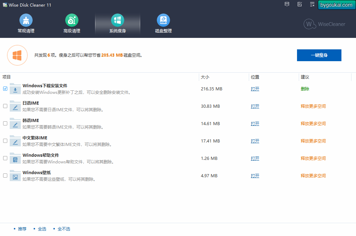Sort by the 位置 column header
The width and height of the screenshot is (356, 236).
pos(255,77)
